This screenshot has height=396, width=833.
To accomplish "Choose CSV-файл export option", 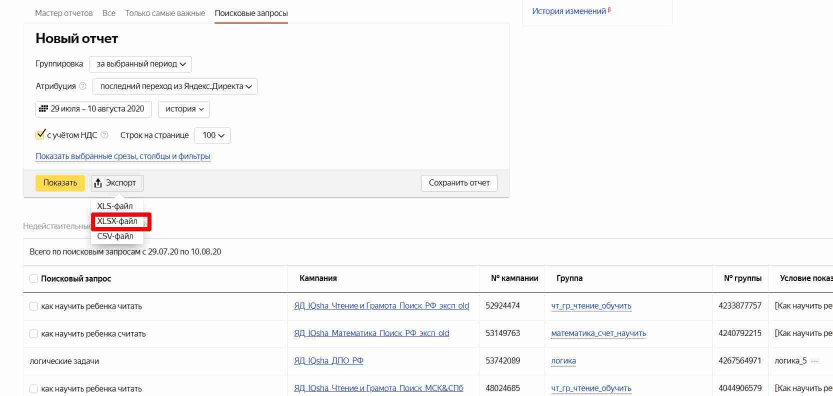I will 115,236.
